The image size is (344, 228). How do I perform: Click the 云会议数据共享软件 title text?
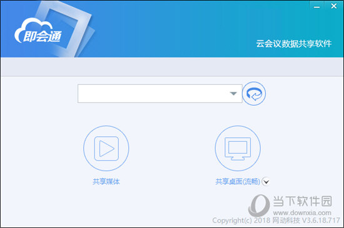point(294,44)
